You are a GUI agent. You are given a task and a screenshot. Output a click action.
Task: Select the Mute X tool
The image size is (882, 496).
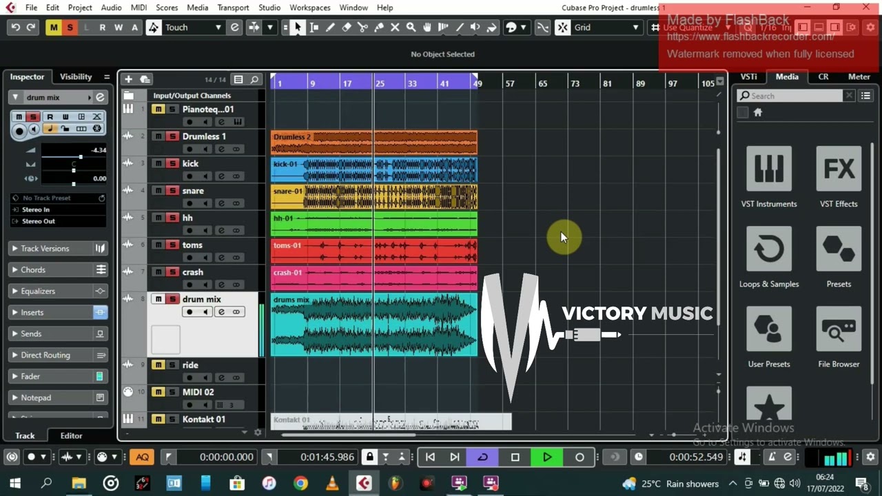(395, 28)
